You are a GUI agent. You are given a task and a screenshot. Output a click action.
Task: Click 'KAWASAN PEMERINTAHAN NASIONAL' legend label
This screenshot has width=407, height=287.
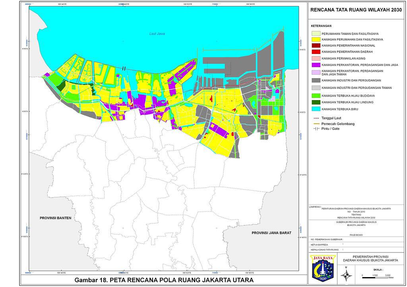[348, 45]
